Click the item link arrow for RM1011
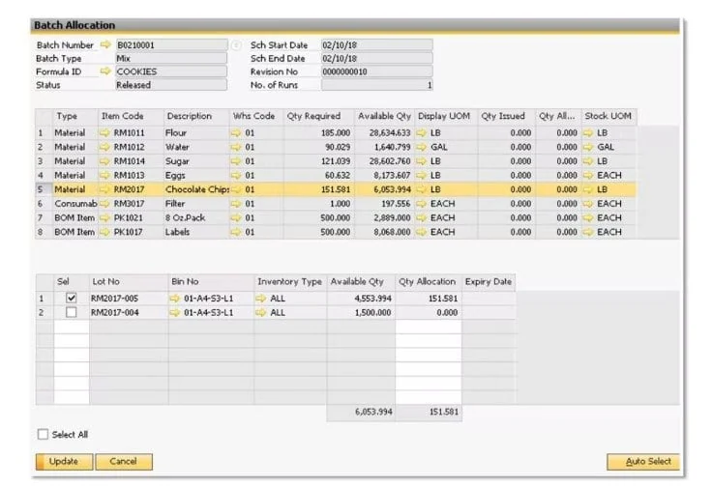The image size is (712, 486). (x=104, y=132)
